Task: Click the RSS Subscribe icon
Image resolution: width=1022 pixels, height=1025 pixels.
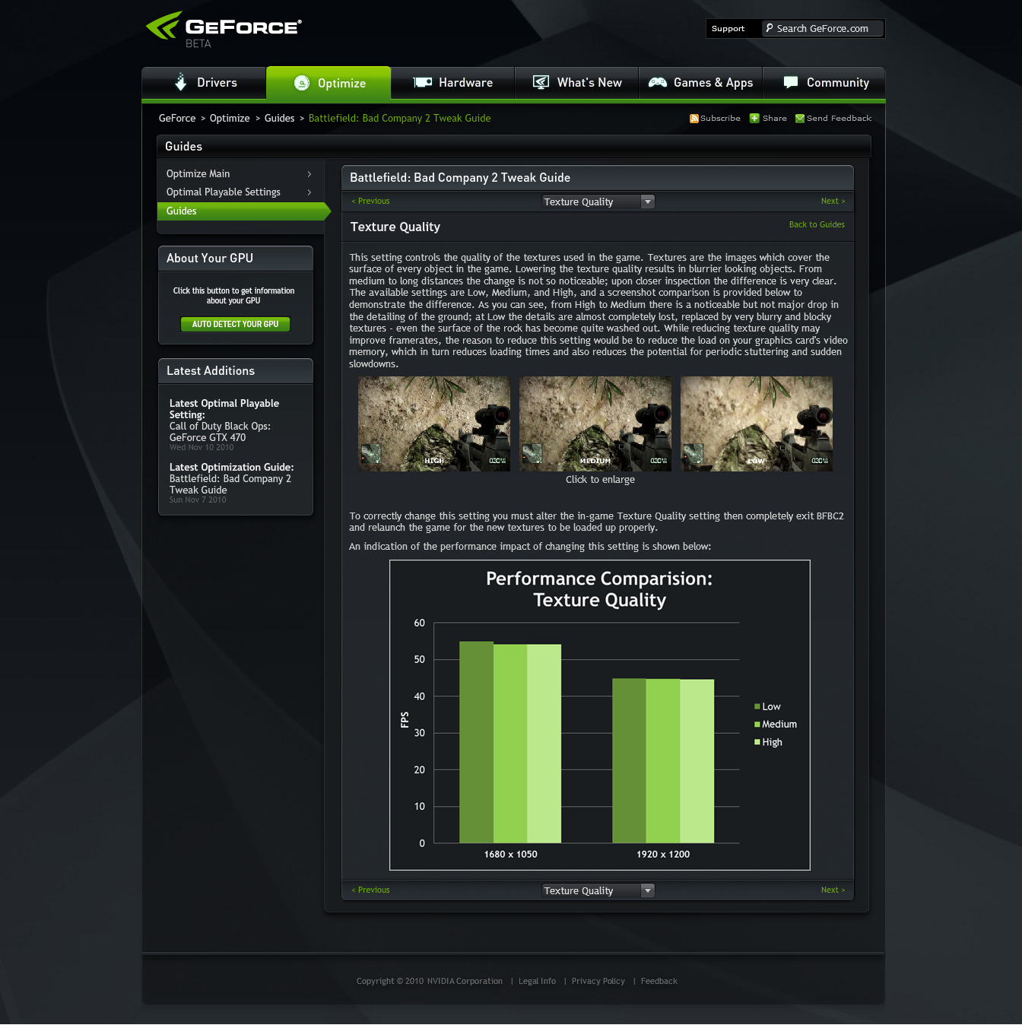Action: click(693, 119)
